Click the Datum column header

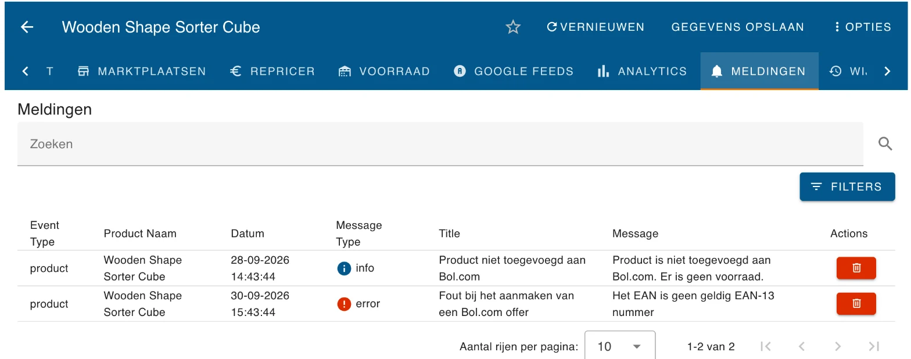[x=248, y=234]
